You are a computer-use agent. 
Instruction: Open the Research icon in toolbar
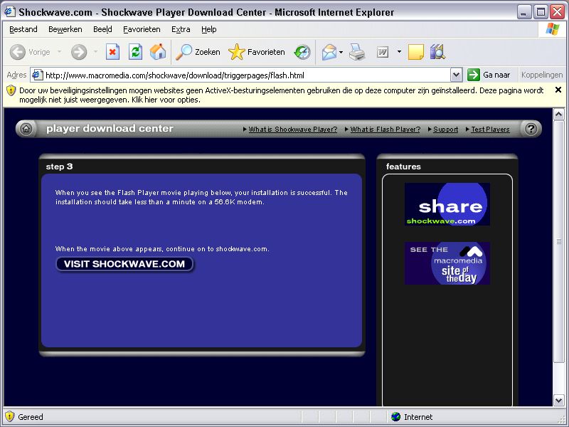(x=437, y=52)
